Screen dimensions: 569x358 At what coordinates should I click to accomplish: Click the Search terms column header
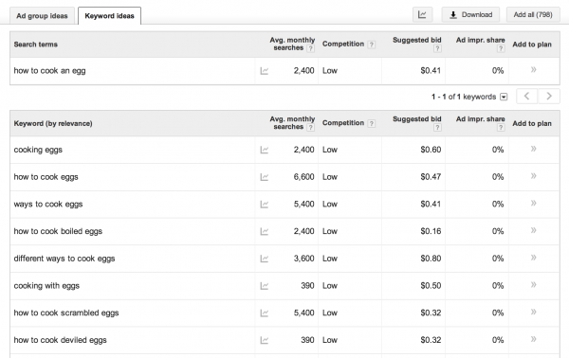36,45
